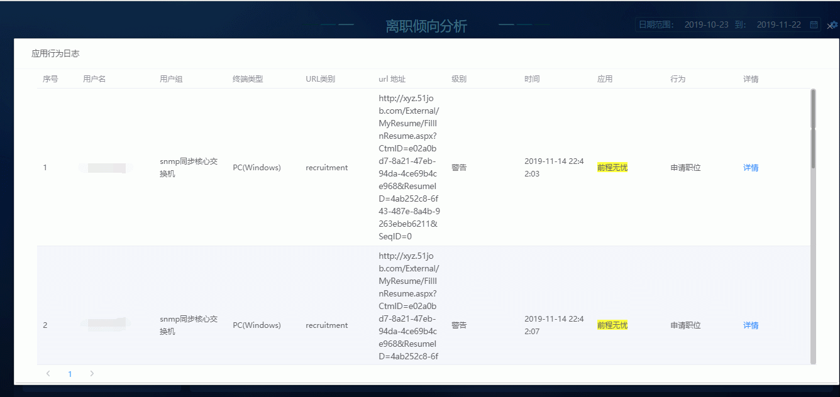Go to next page arrow

[92, 374]
